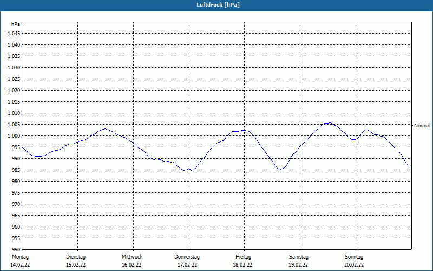The height and width of the screenshot is (271, 433).
Task: Click the Luftdruck [hPa] chart title
Action: 218,5
